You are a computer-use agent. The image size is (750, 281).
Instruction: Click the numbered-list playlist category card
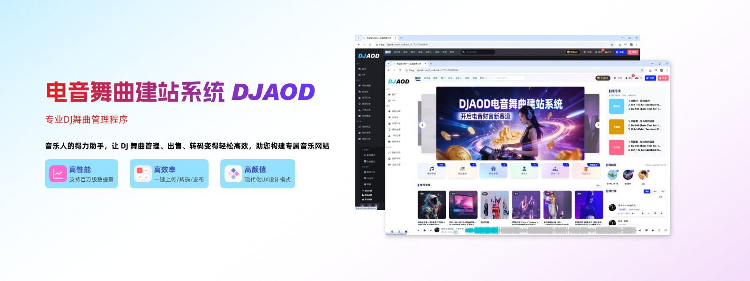tap(462, 170)
